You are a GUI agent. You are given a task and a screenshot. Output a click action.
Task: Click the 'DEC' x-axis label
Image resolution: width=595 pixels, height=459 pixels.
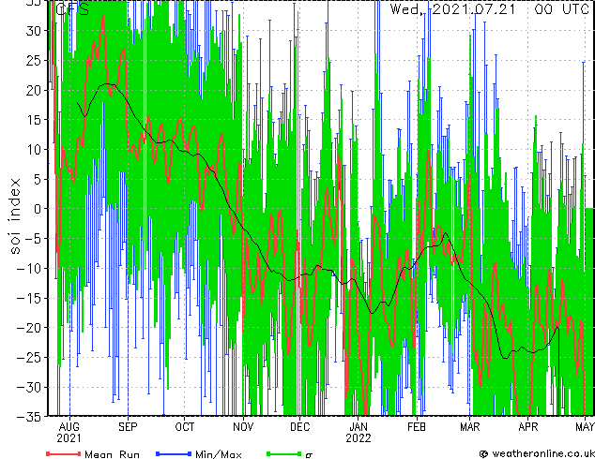point(299,427)
